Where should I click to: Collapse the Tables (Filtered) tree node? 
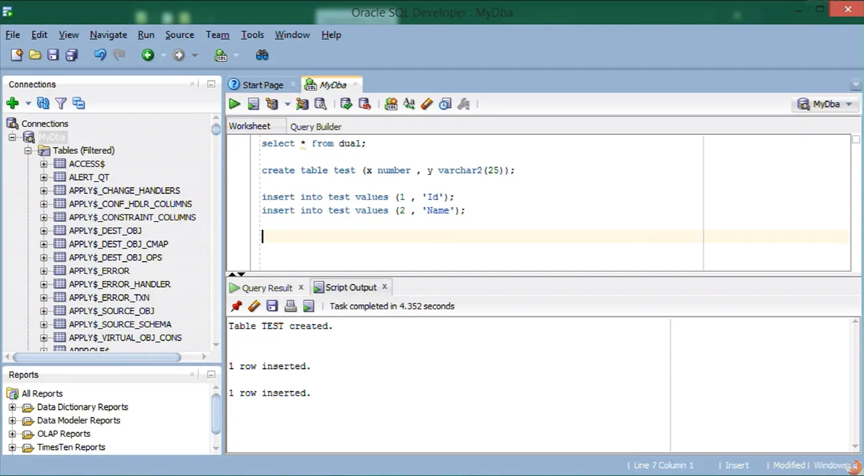28,151
